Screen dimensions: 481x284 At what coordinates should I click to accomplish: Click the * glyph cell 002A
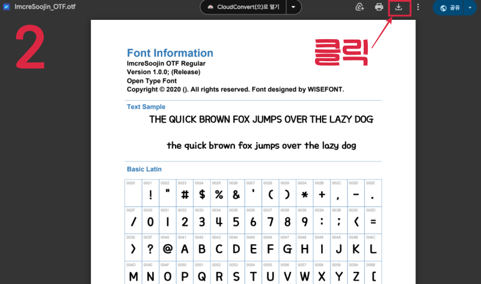[305, 193]
